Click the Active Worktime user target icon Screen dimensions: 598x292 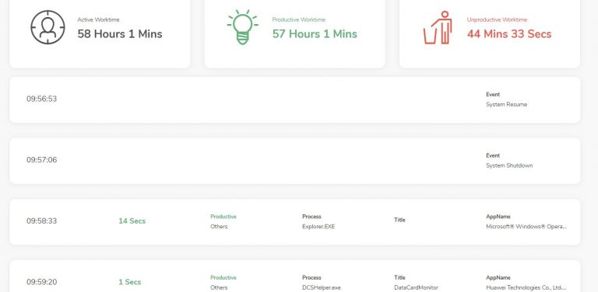(x=47, y=27)
